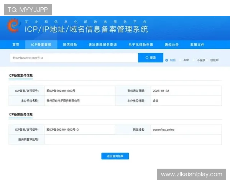
Task: Click the ICP备案服务信息 section heading
Action: (x=21, y=114)
